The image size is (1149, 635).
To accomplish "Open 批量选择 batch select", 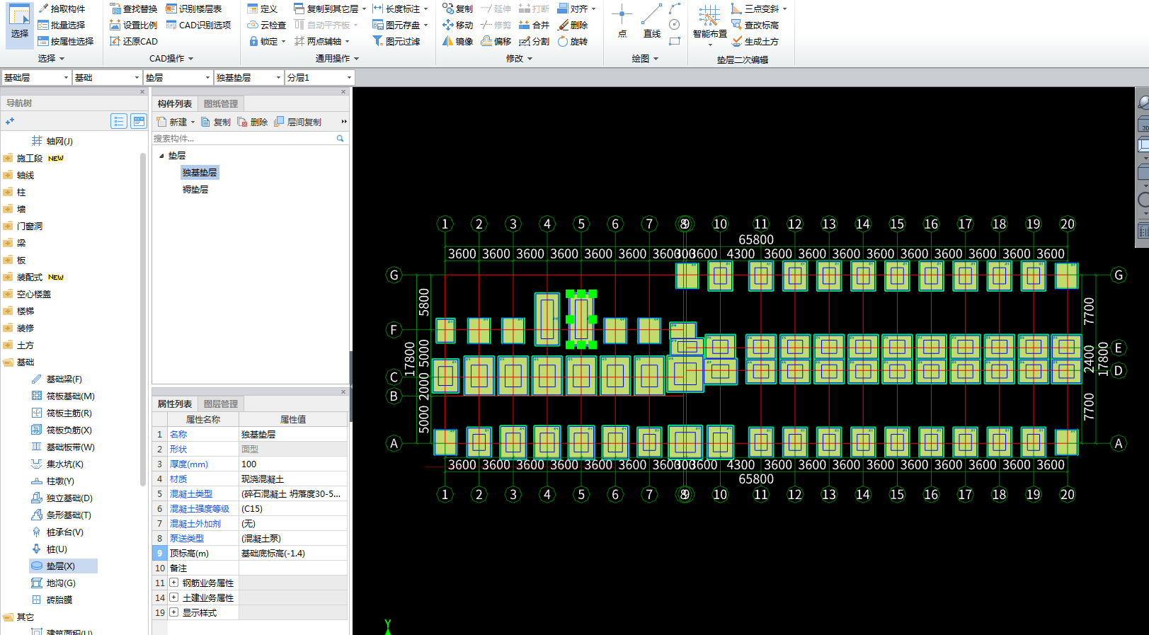I will (61, 25).
